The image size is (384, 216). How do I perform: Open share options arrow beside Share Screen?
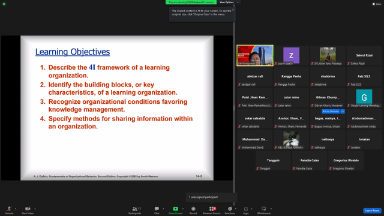183,209
